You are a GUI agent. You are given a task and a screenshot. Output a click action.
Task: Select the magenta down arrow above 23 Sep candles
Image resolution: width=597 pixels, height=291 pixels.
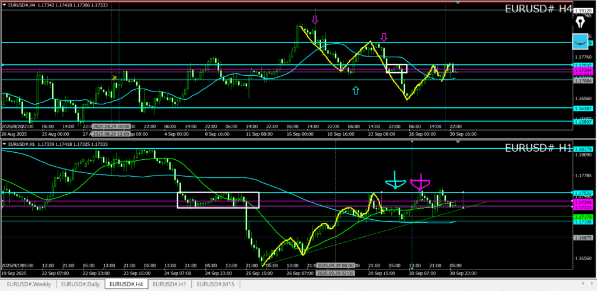(x=384, y=37)
